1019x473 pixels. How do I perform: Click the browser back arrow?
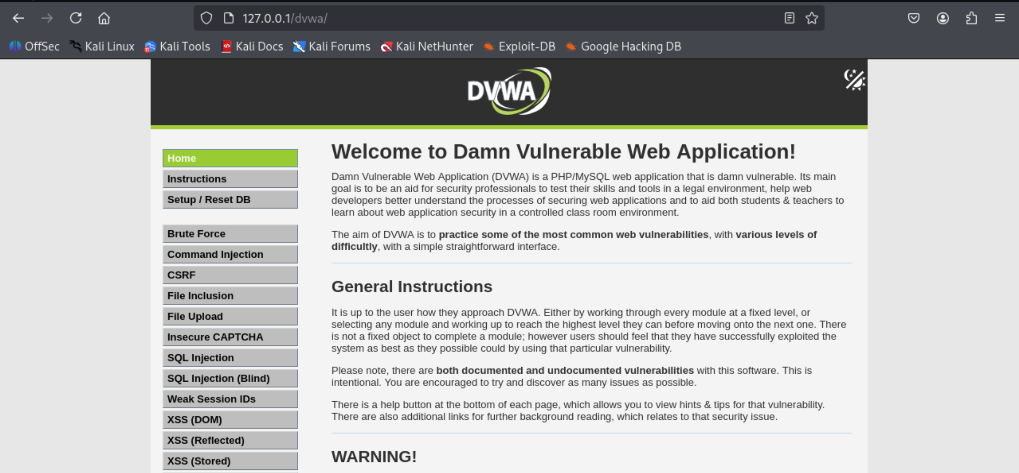(18, 18)
